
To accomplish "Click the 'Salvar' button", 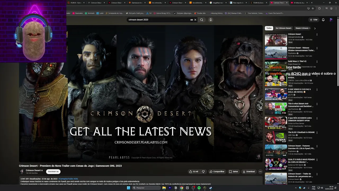I will [x=234, y=172].
